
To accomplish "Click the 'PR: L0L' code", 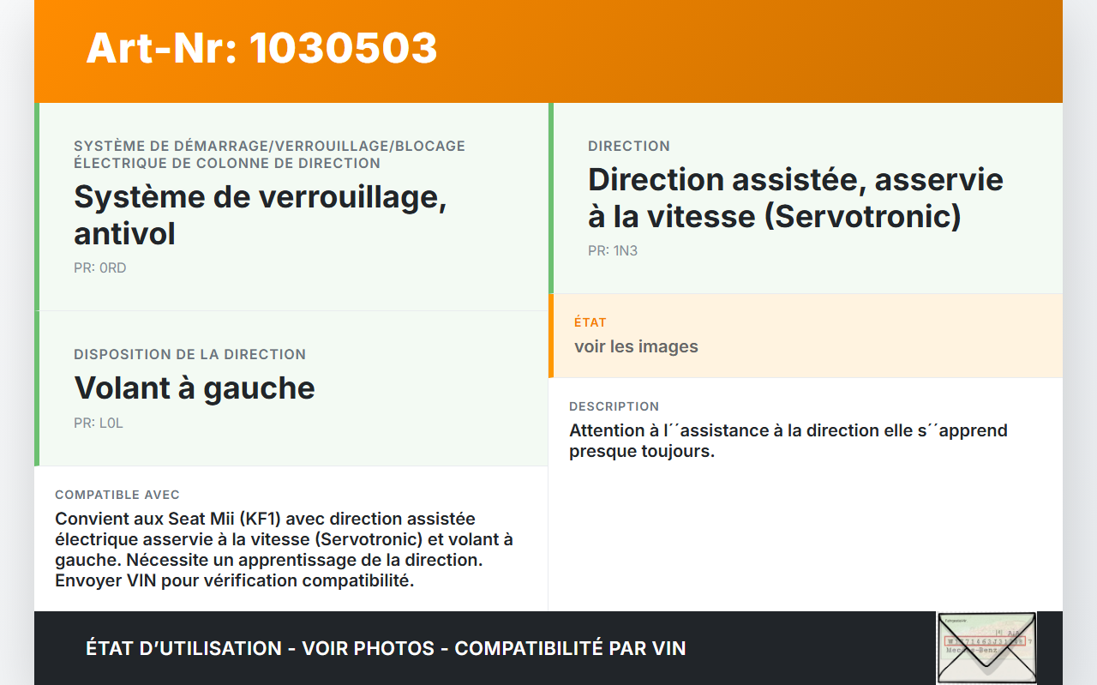I will point(99,424).
